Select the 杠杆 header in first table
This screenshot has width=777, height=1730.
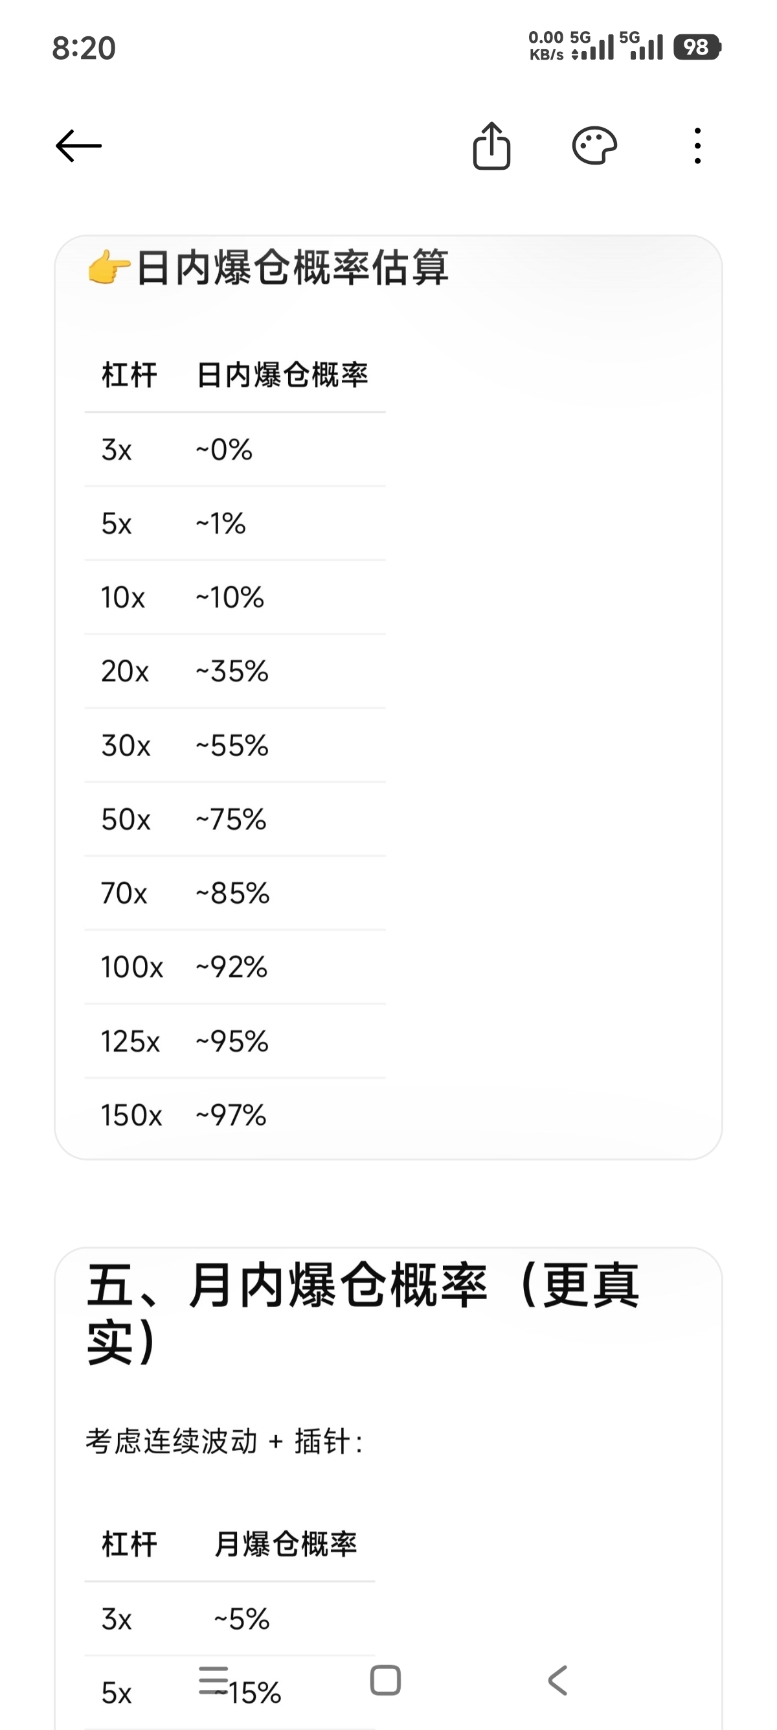pos(129,375)
